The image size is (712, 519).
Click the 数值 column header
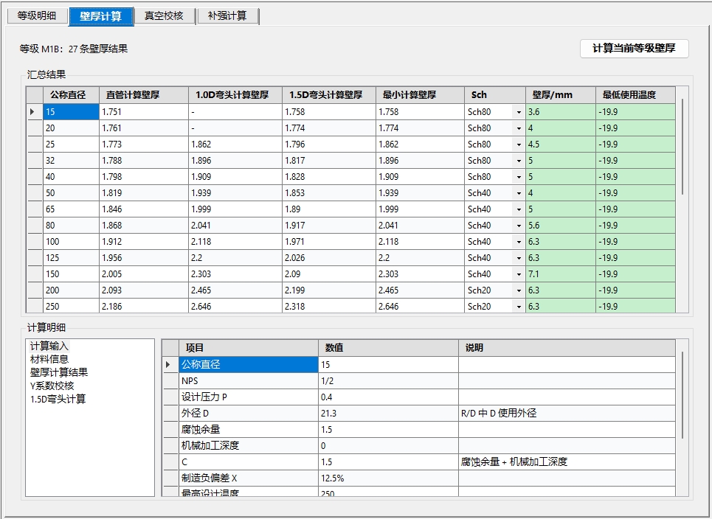pyautogui.click(x=388, y=348)
